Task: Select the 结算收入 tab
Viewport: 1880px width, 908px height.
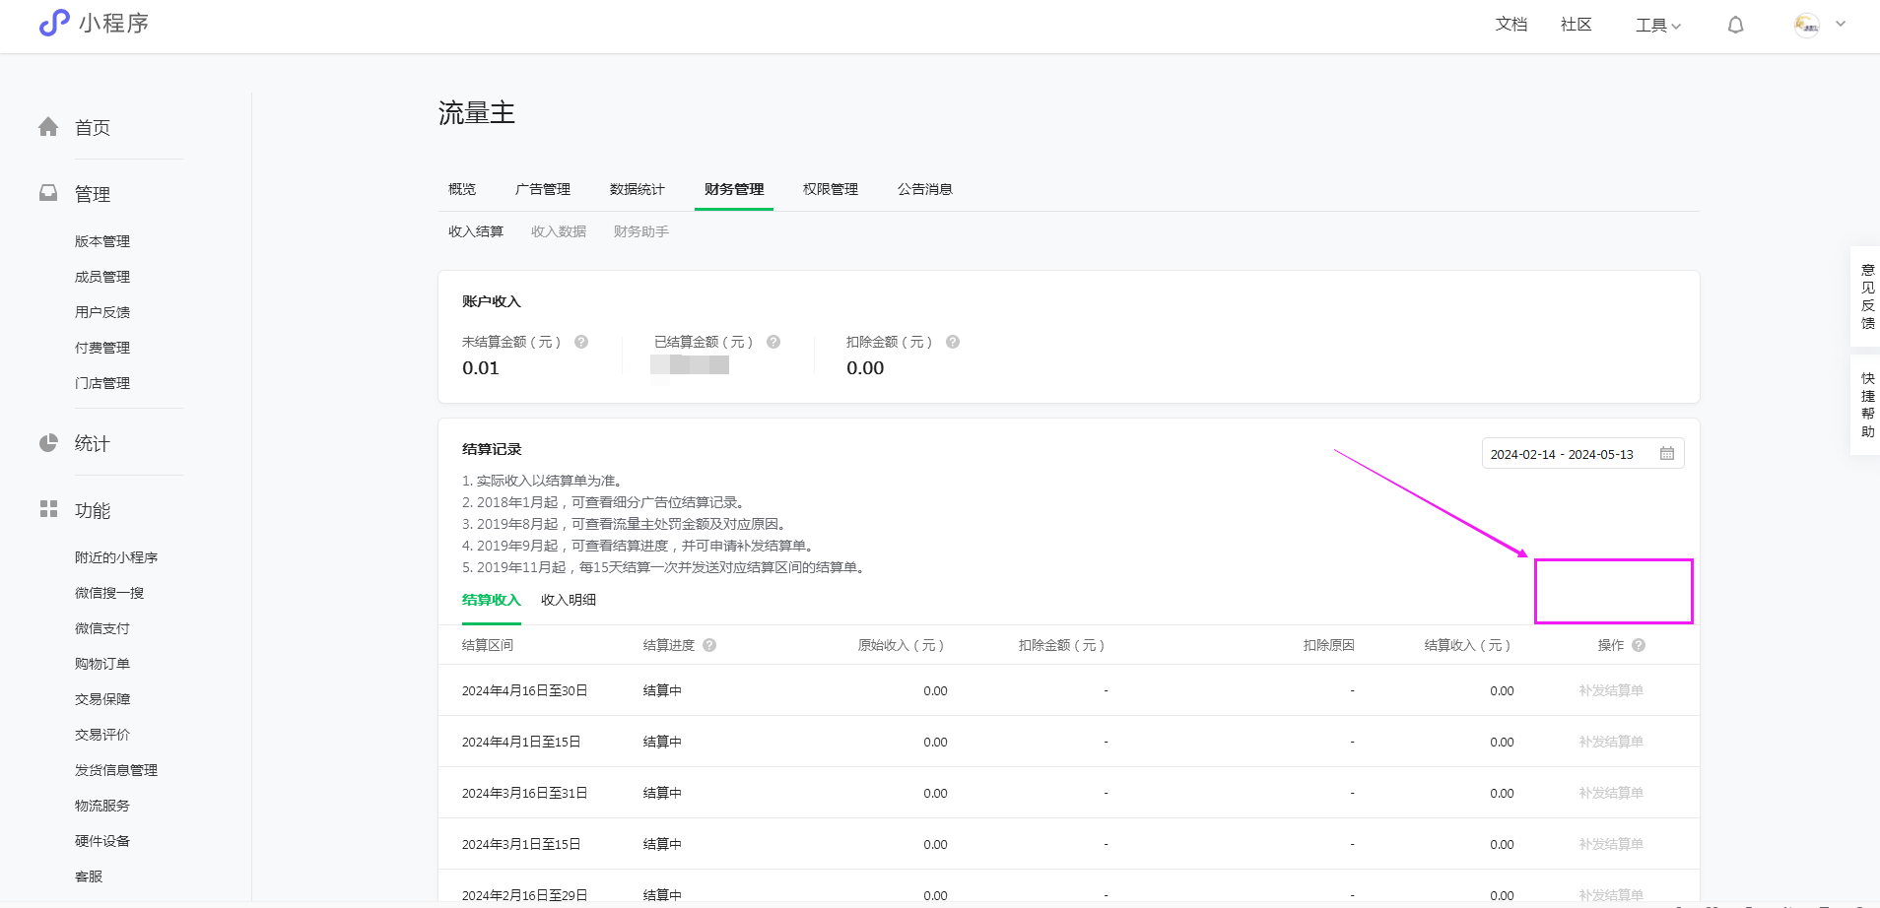Action: point(492,600)
